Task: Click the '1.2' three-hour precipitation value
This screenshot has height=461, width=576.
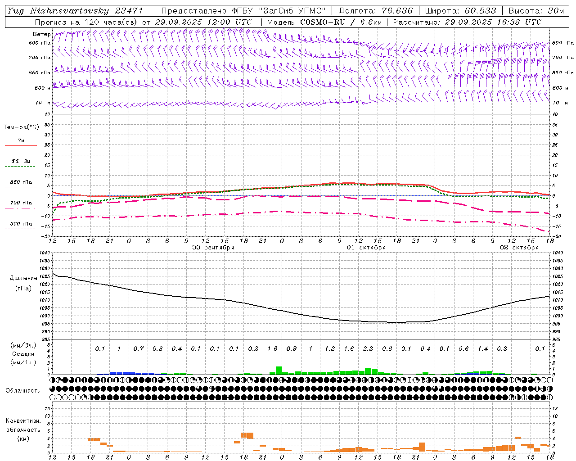Action: pos(330,348)
